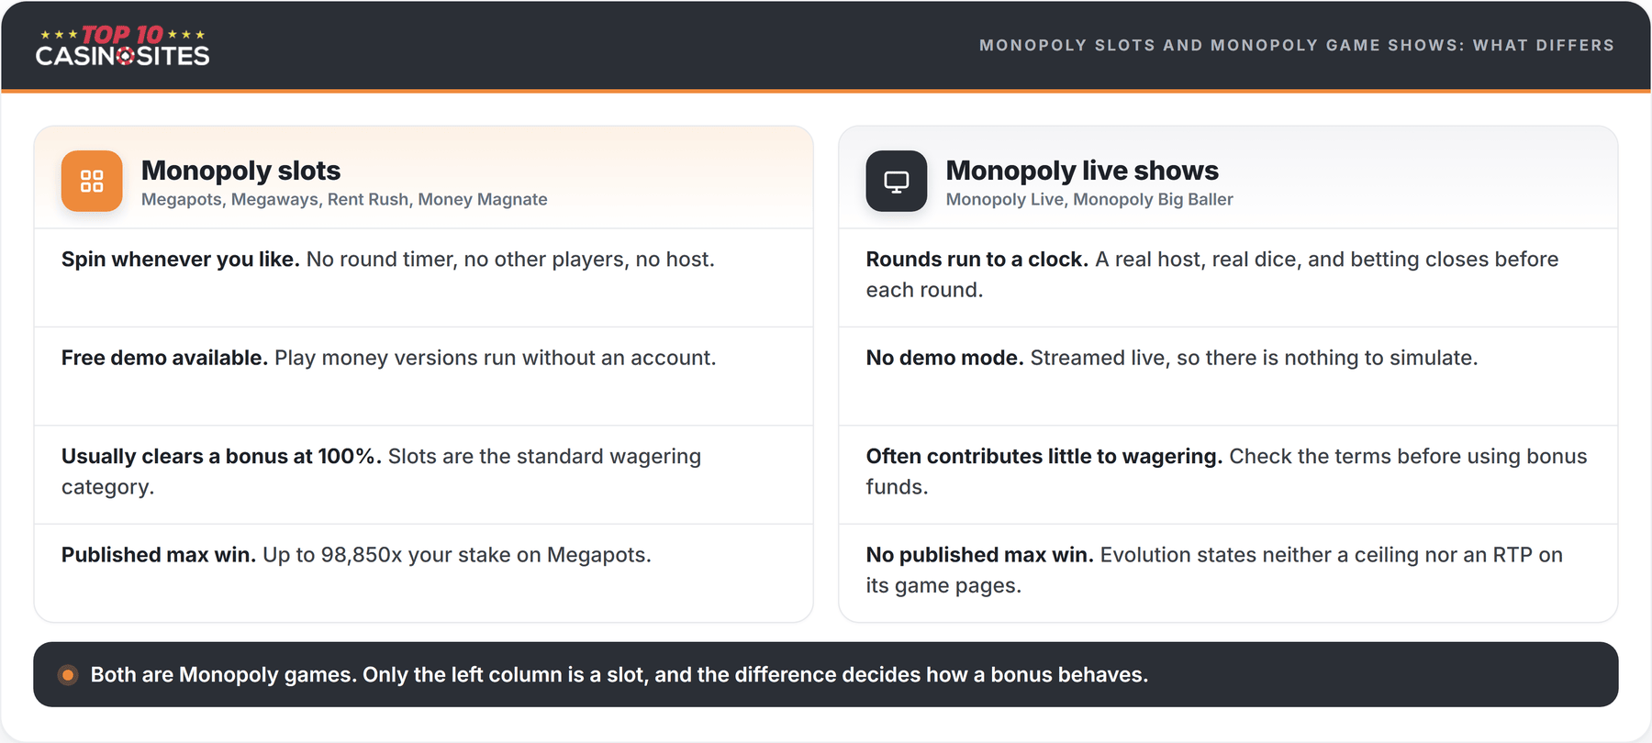
Task: Click the 'No published max win.' row
Action: tap(1228, 572)
